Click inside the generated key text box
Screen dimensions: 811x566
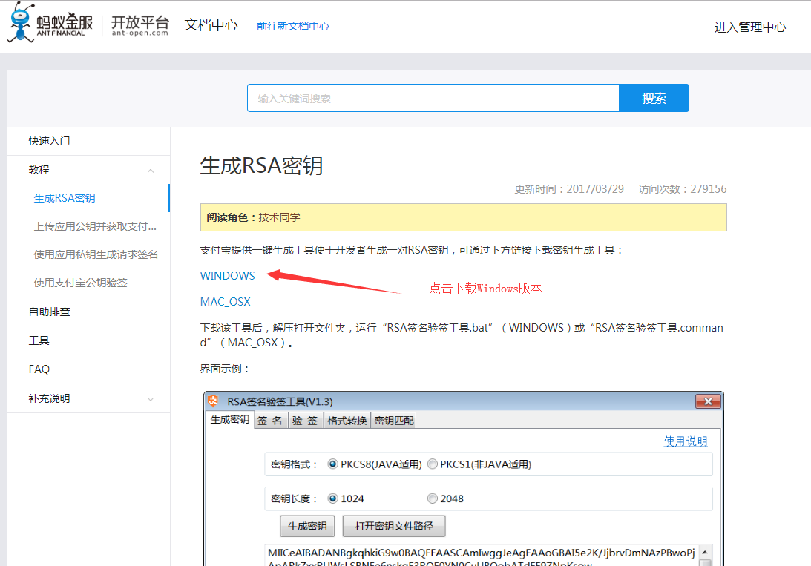481,555
